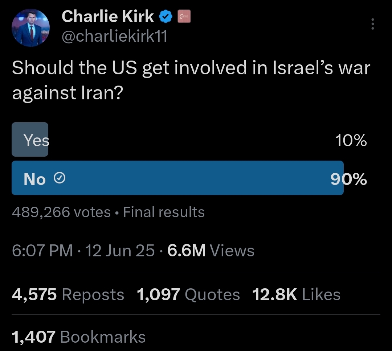
Task: Click the 489,266 votes count
Action: coord(61,212)
